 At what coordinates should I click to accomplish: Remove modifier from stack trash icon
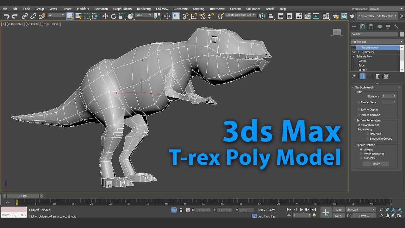[378, 76]
